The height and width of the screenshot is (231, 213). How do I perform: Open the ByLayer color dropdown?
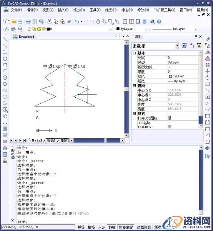click(147, 29)
